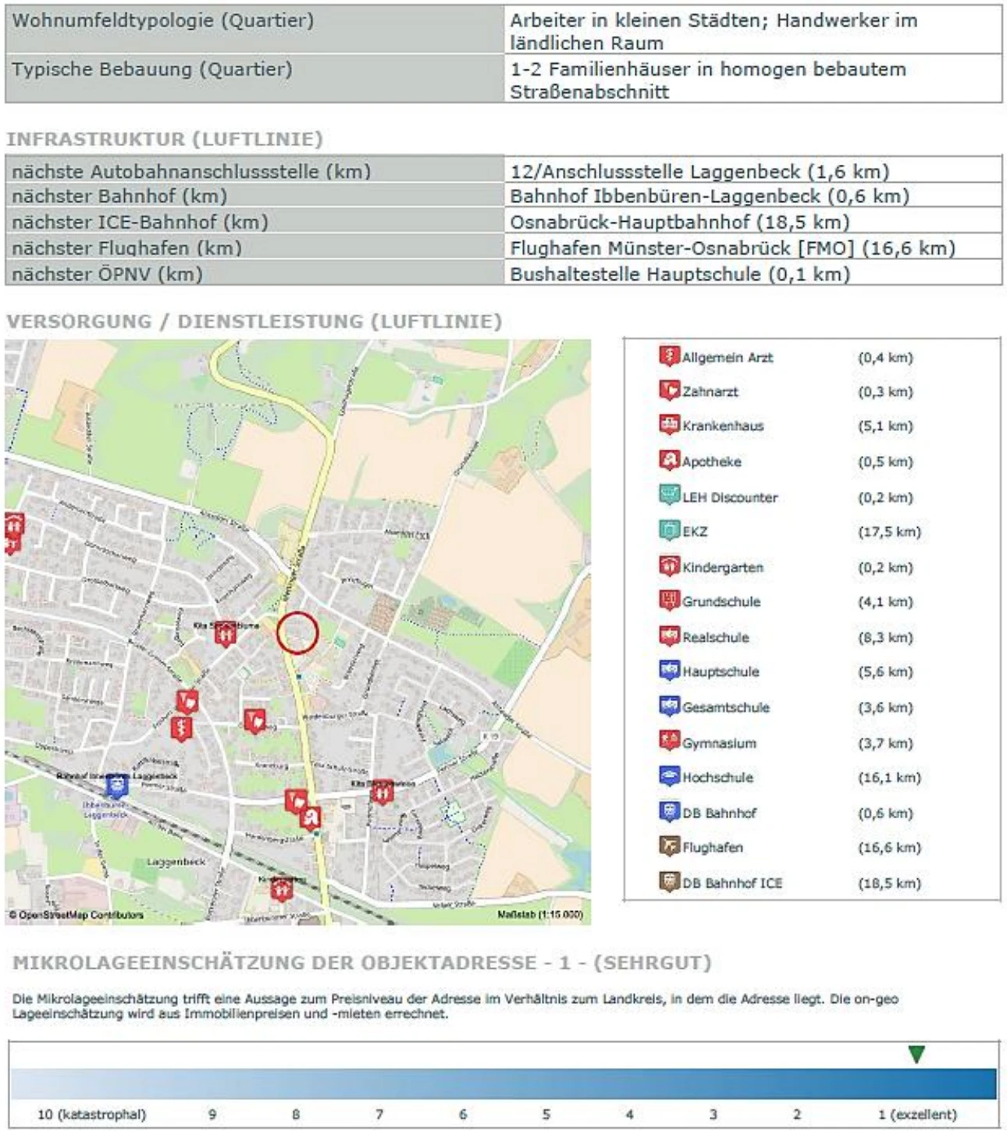Select the LEH Discounter legend icon
The width and height of the screenshot is (1007, 1132).
(669, 496)
